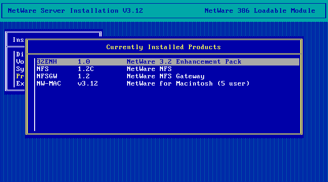Click the NetWare NFS Gateway description
Screen dimensions: 328x182
[166, 76]
